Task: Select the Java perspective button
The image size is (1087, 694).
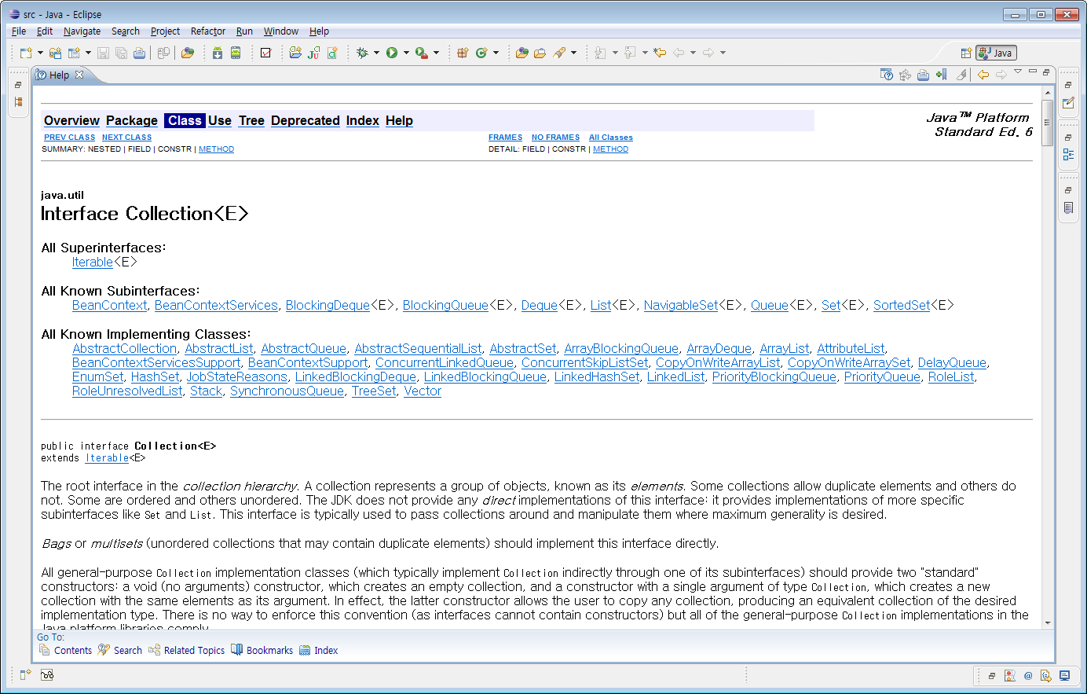Action: click(x=996, y=53)
